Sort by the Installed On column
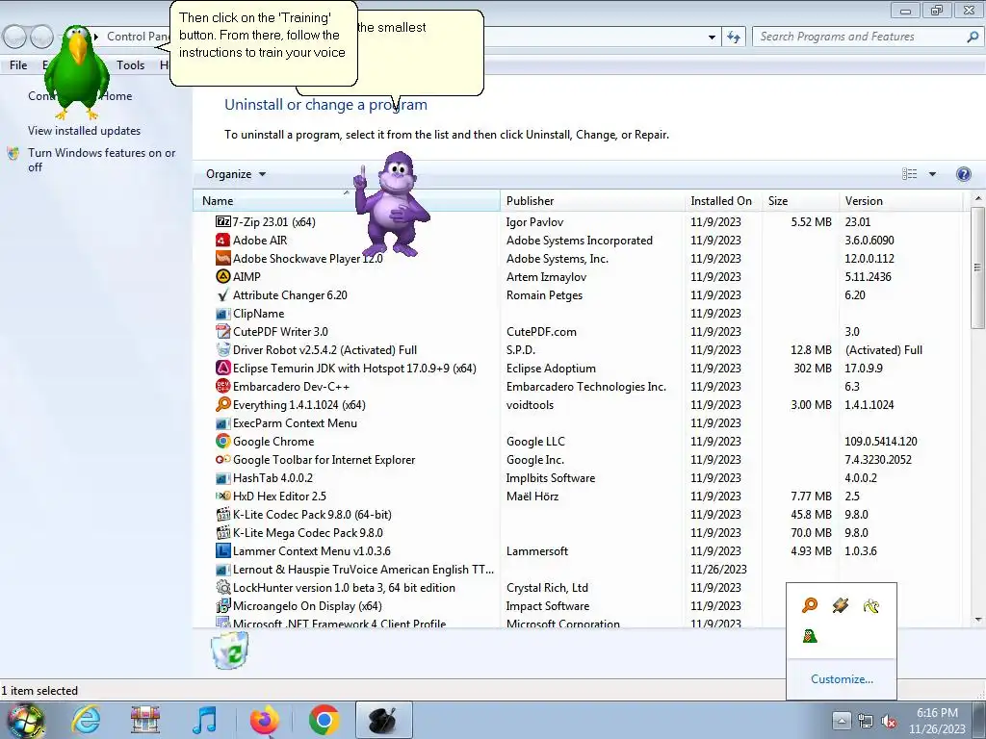 (x=722, y=201)
